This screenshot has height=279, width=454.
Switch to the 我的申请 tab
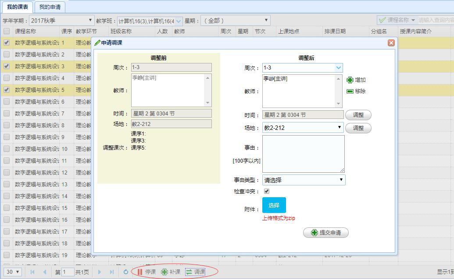click(x=50, y=7)
